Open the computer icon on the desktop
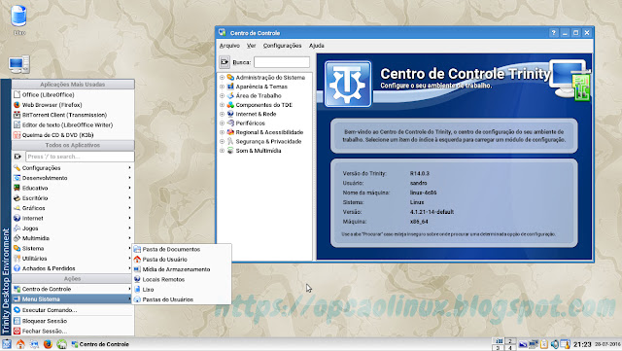The width and height of the screenshot is (622, 351). pos(19,64)
